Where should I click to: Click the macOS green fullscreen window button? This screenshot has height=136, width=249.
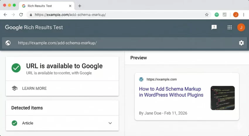pyautogui.click(x=14, y=5)
